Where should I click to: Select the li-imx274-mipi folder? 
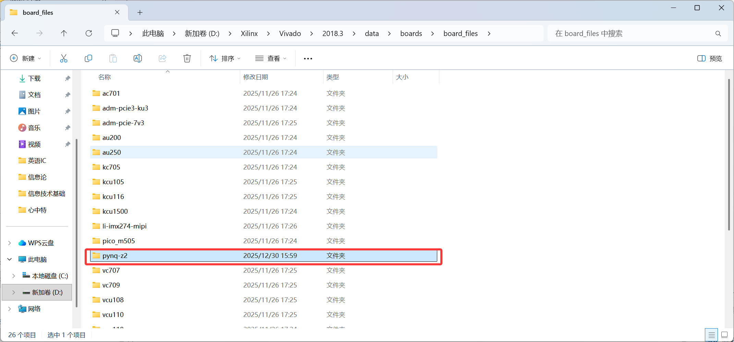coord(264,226)
